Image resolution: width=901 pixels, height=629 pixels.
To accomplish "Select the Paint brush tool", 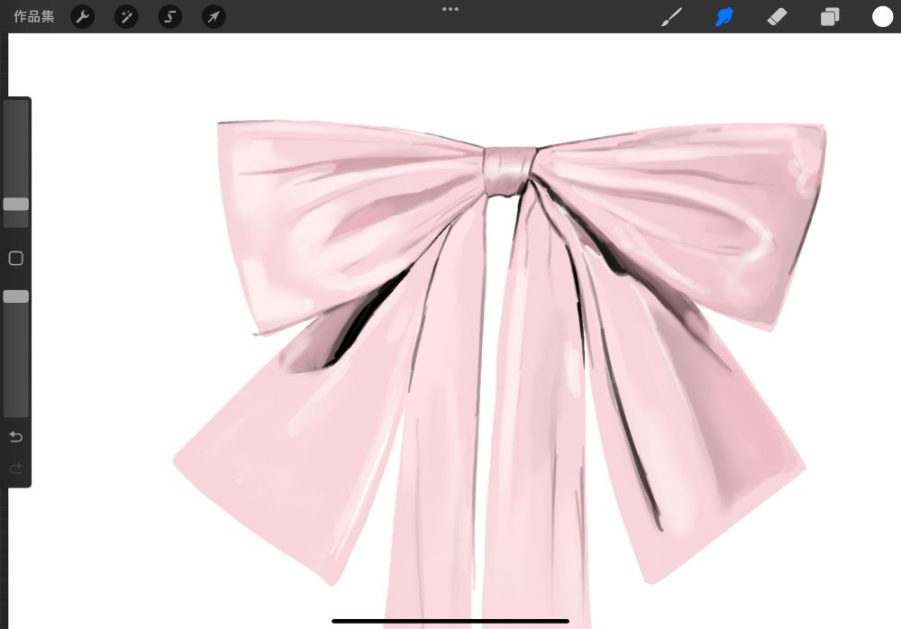I will [x=671, y=17].
